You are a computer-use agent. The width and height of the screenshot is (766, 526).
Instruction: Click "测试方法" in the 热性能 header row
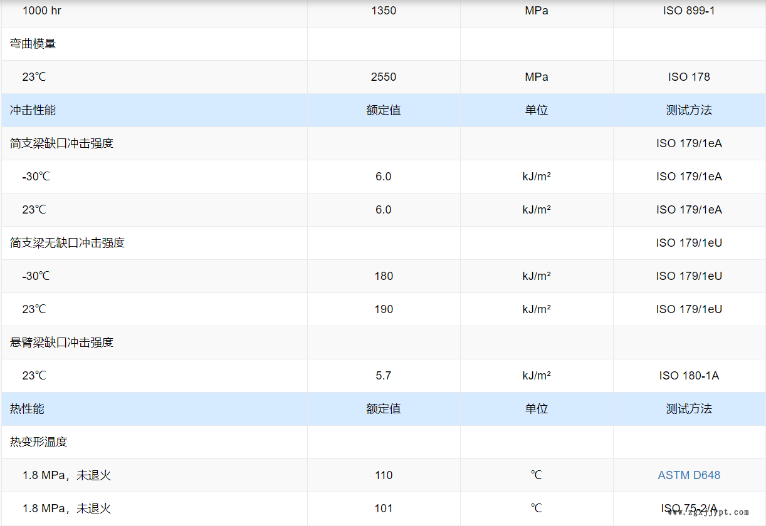[689, 409]
